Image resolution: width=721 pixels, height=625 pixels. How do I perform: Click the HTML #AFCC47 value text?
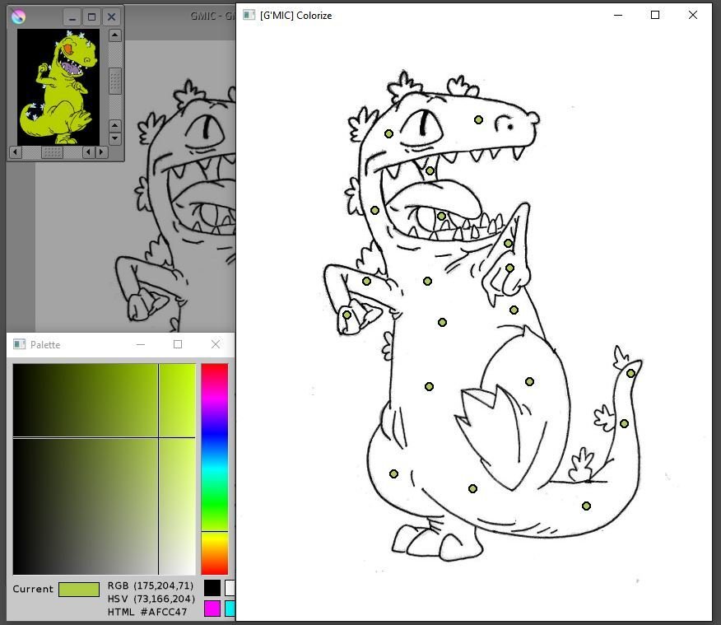147,612
